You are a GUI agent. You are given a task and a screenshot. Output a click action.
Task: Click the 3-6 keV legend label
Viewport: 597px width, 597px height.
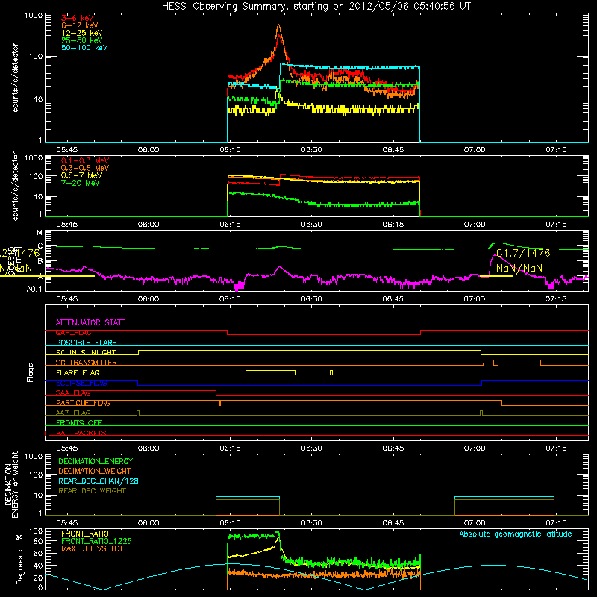(78, 18)
